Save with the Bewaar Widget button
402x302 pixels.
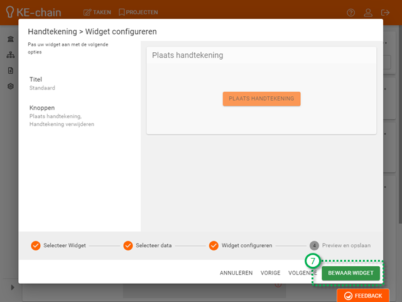point(350,273)
